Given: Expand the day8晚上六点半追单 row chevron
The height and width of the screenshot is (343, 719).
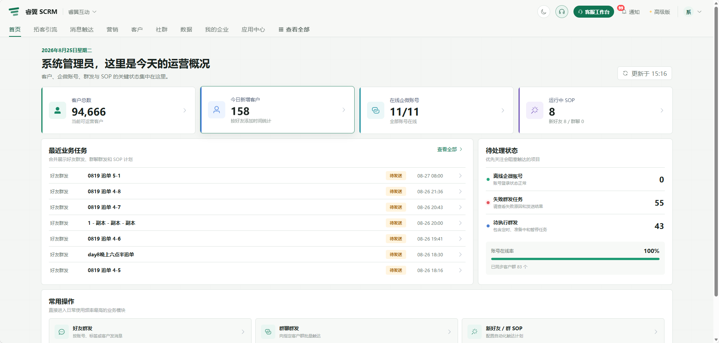Looking at the screenshot, I should pyautogui.click(x=460, y=254).
